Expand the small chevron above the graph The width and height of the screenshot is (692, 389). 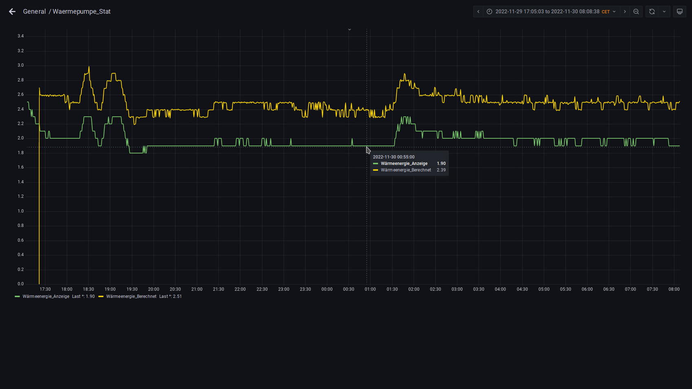[x=349, y=30]
